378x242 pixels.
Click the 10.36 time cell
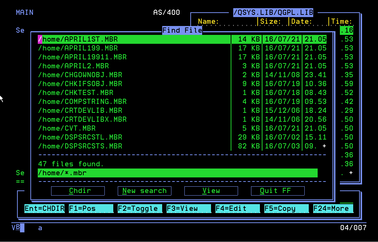coord(315,84)
